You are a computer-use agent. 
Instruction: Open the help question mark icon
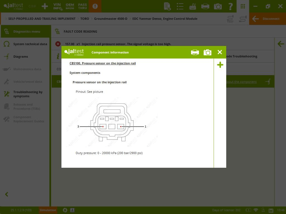[230, 6]
